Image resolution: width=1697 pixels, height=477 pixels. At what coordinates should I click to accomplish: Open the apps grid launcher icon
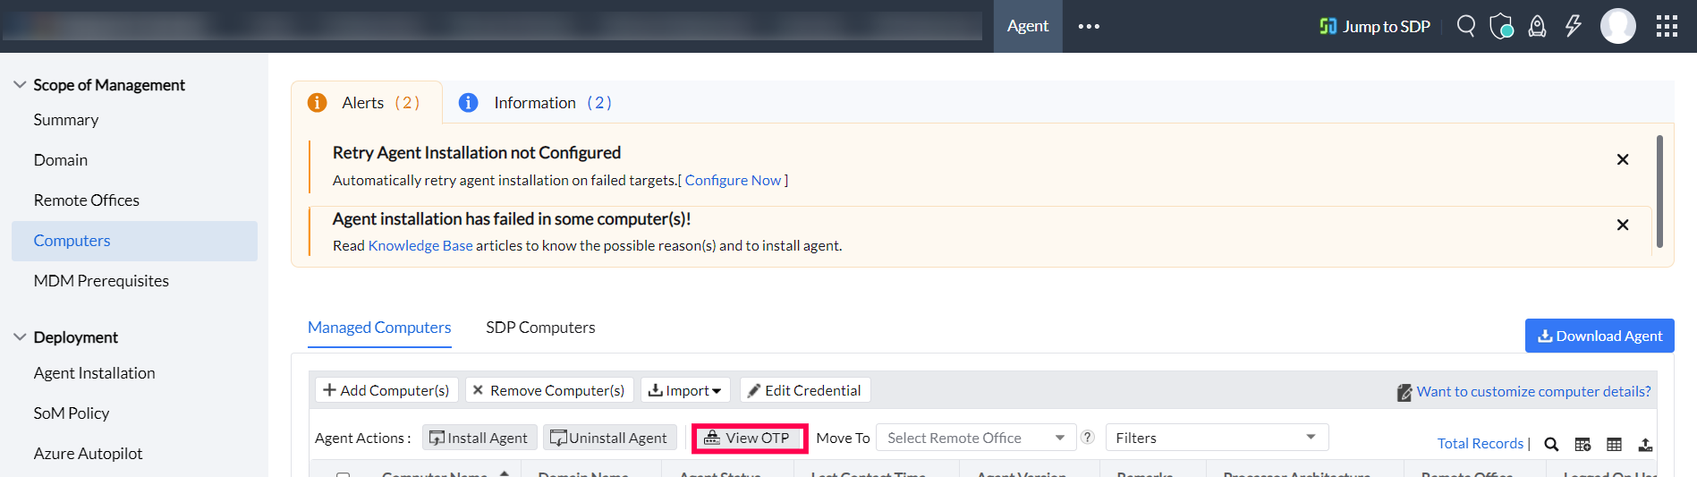click(1667, 27)
